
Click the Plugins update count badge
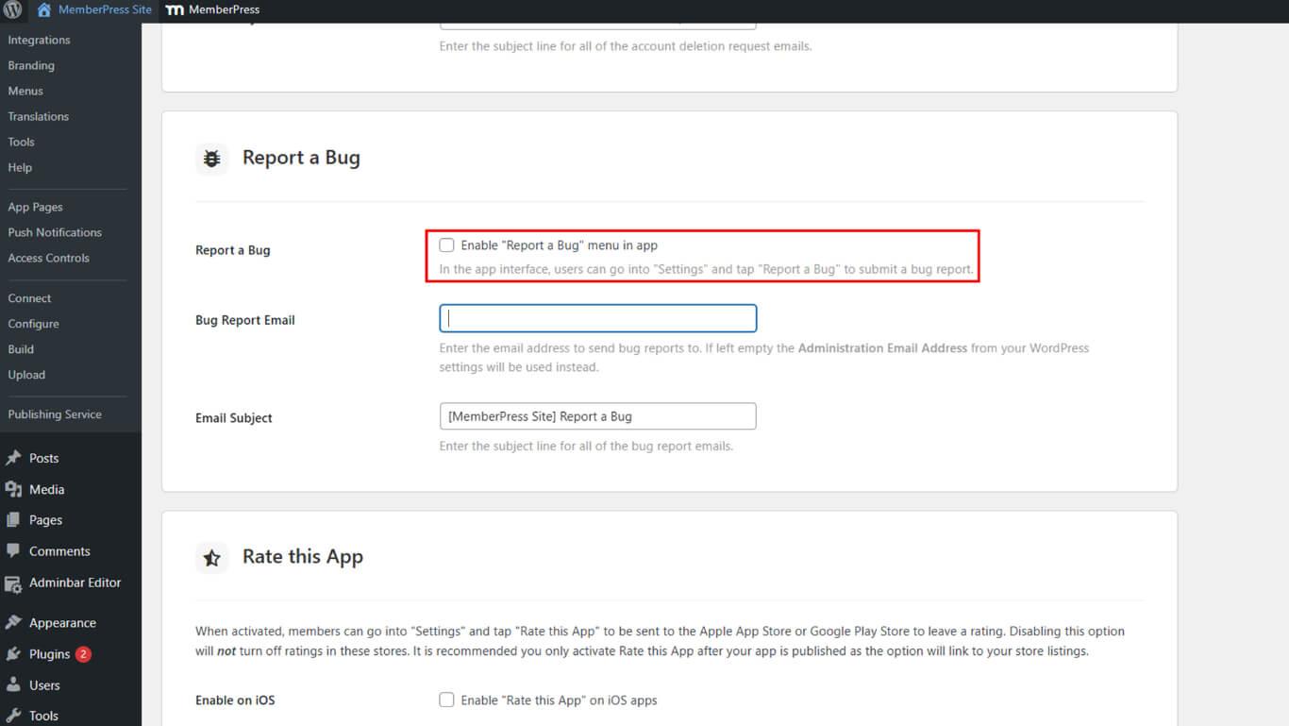click(83, 654)
